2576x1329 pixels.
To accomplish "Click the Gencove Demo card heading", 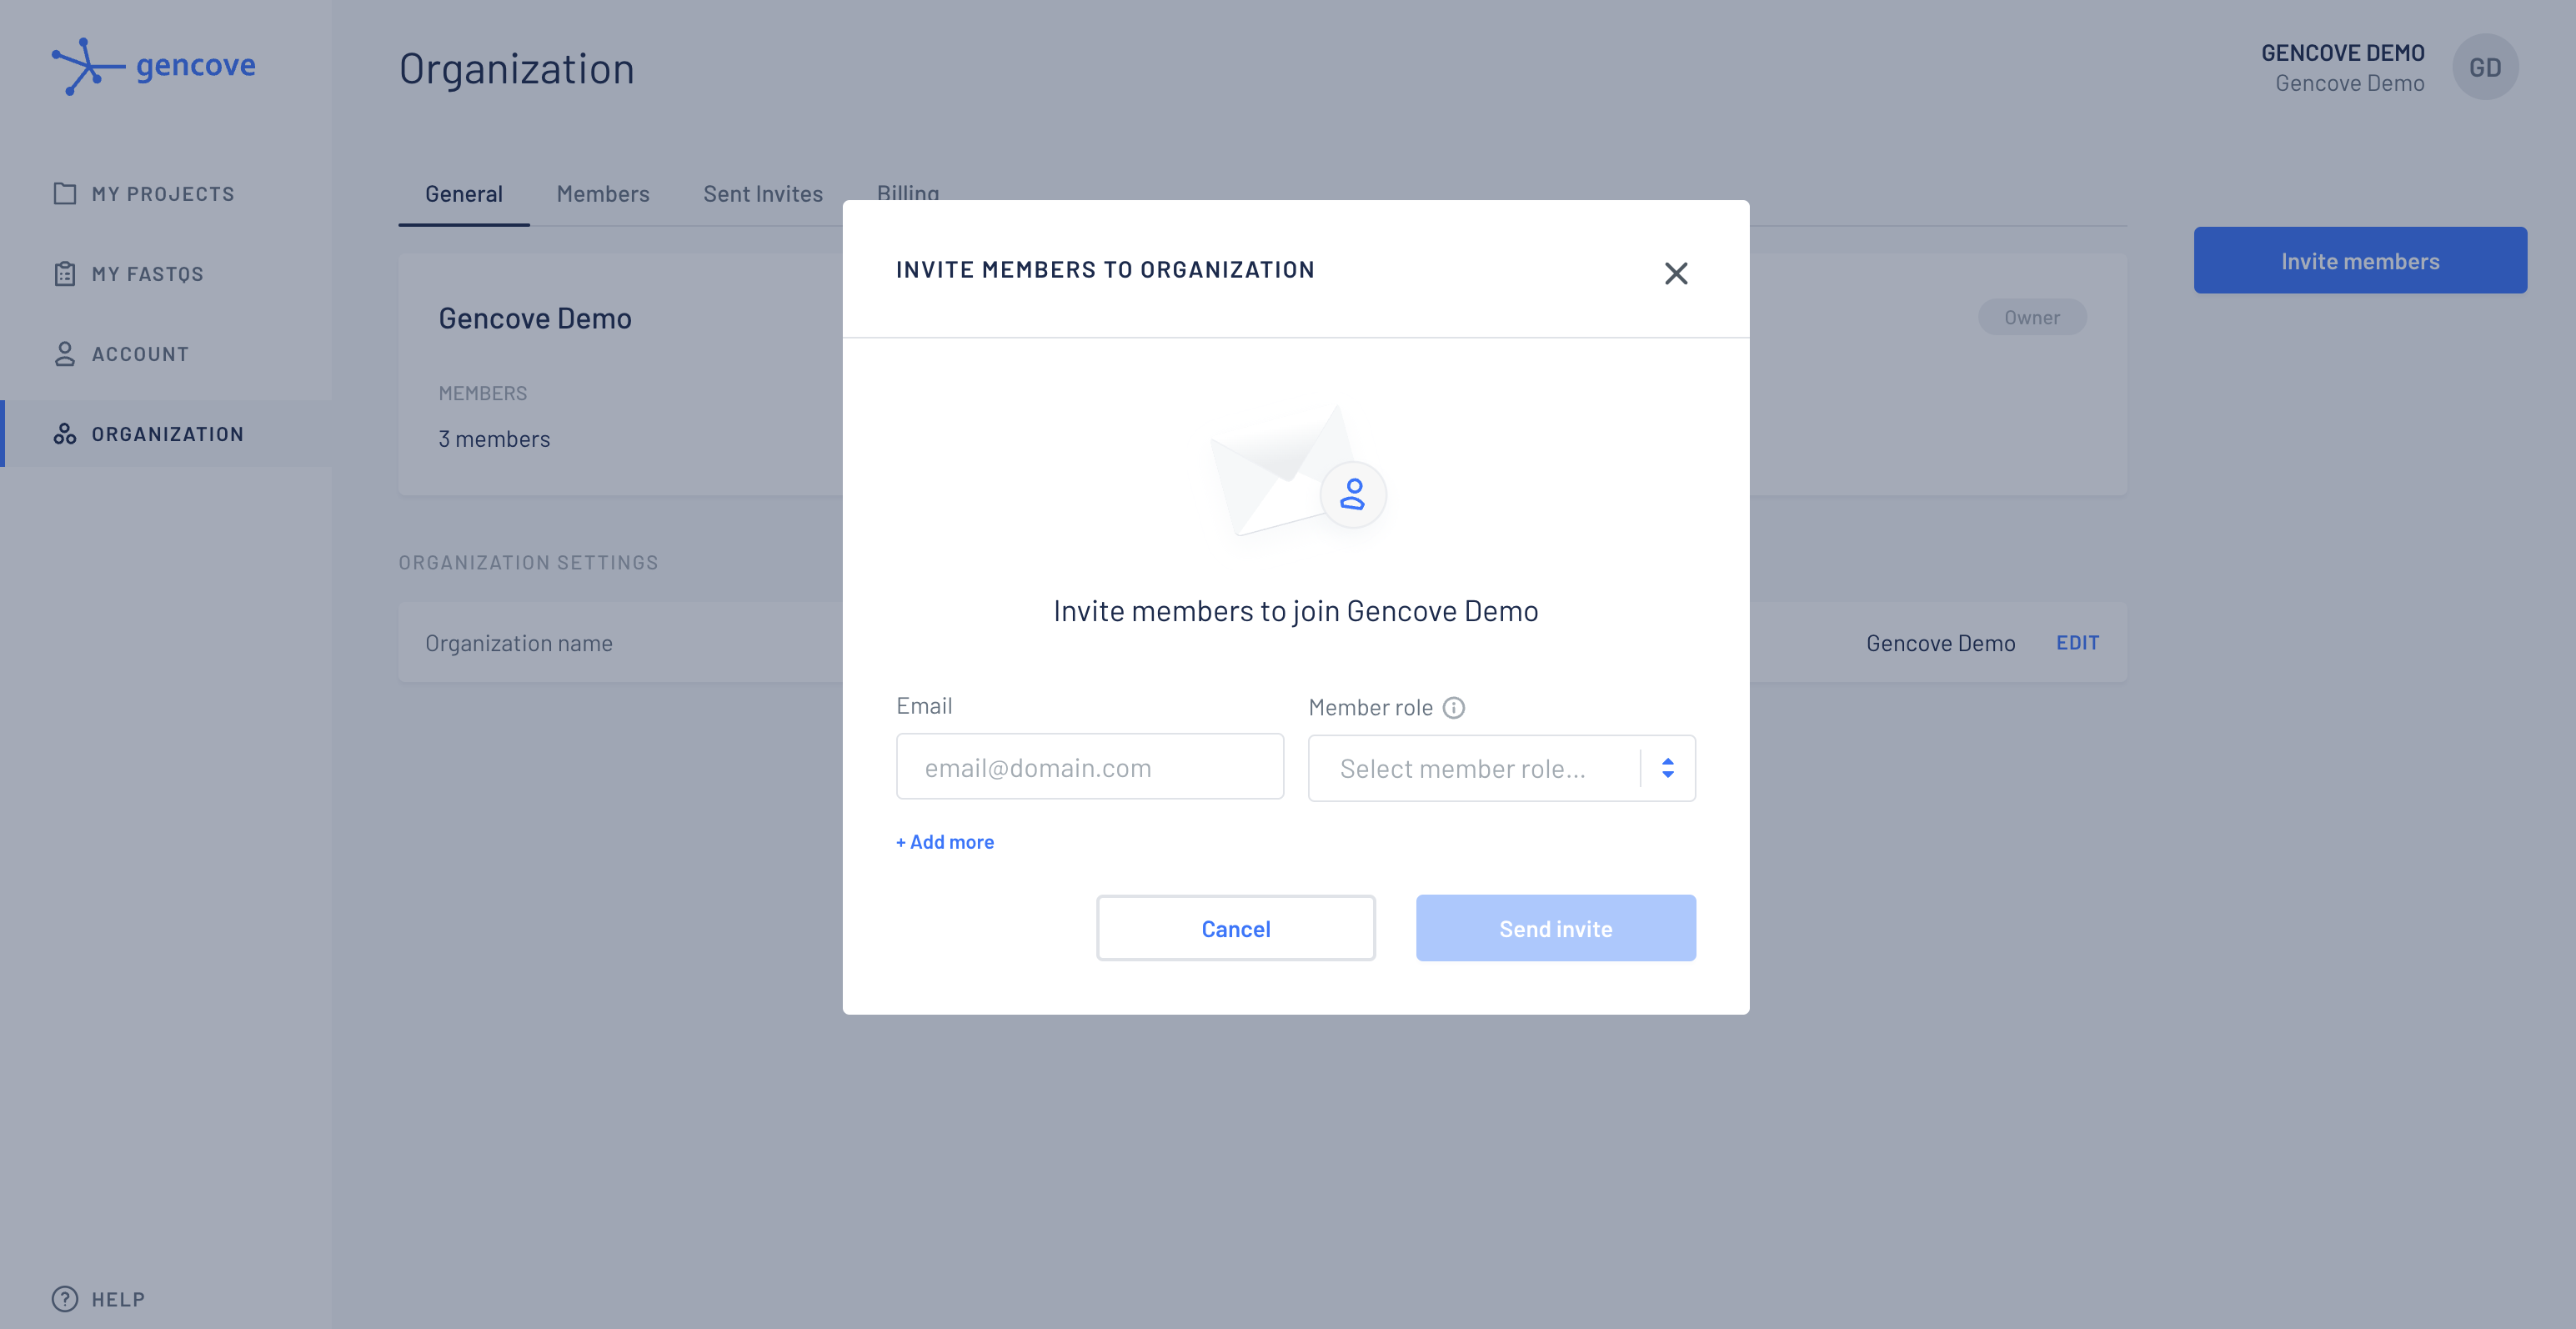I will pos(535,318).
